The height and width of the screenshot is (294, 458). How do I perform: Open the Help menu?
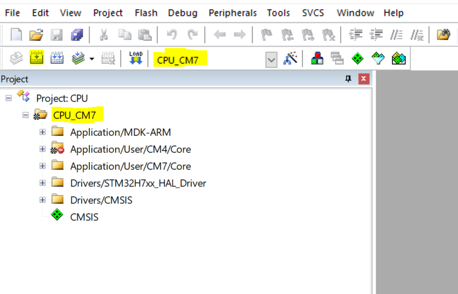pyautogui.click(x=393, y=13)
